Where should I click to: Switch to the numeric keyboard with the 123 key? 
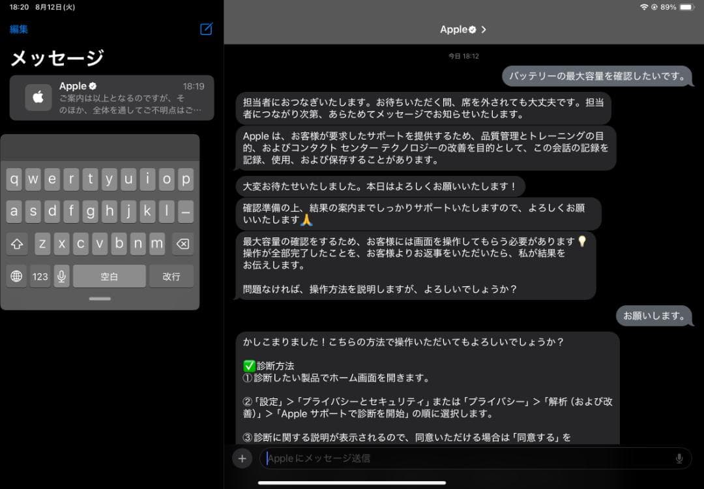click(x=40, y=276)
